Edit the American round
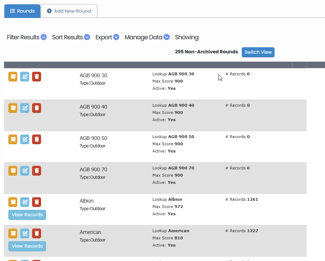Viewport: 325px width, 261px height. click(x=25, y=234)
